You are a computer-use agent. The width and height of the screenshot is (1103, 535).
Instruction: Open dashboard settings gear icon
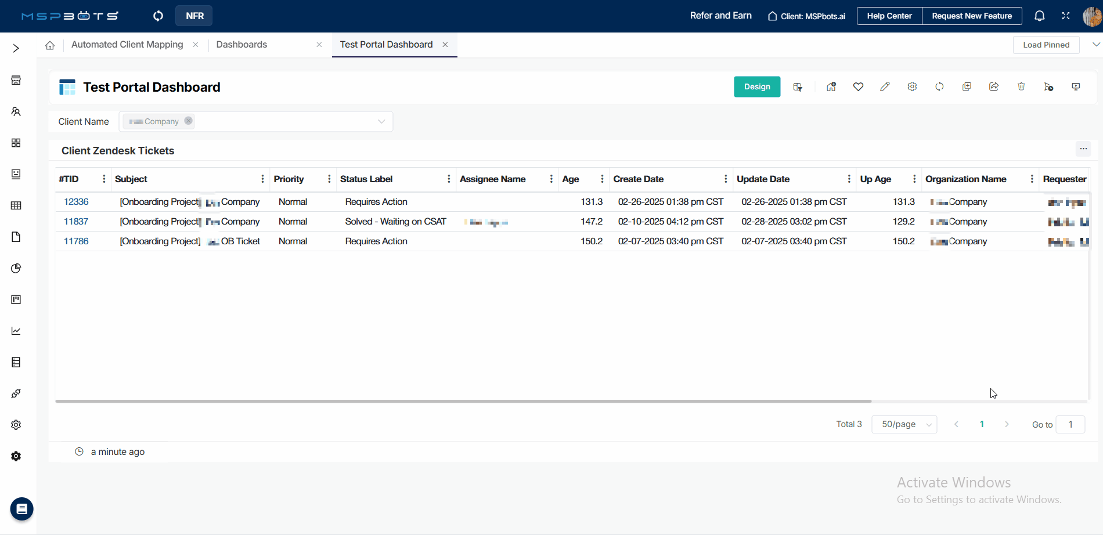coord(912,87)
